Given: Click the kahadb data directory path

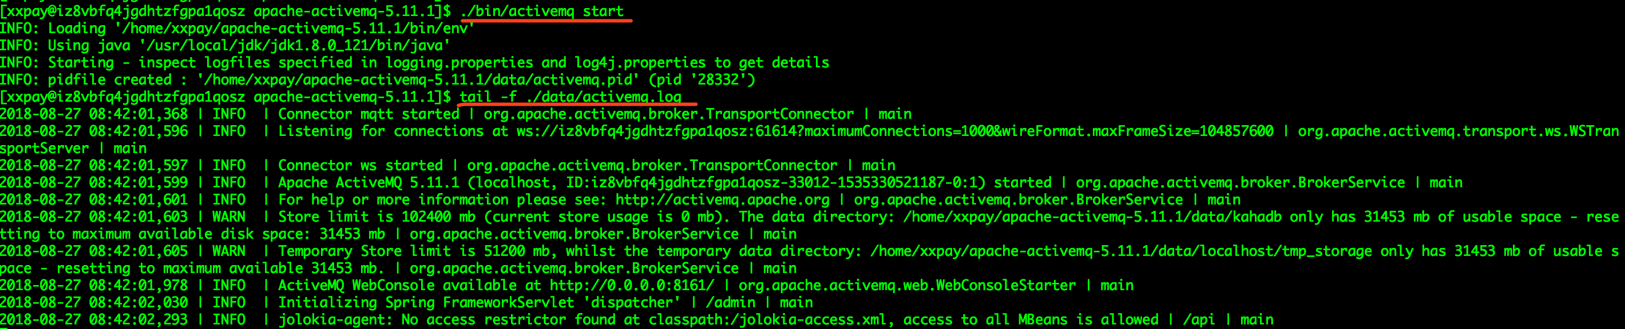Looking at the screenshot, I should click(1092, 217).
